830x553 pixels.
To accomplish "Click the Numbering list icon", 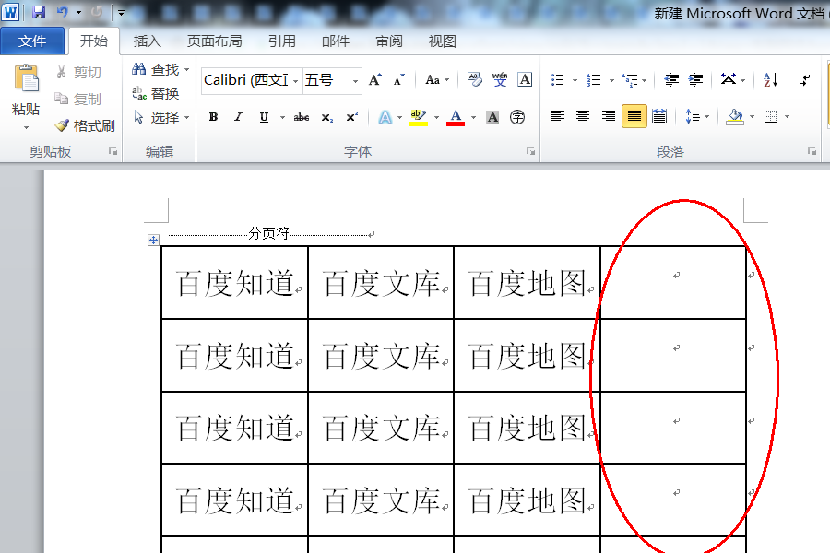I will pos(594,80).
